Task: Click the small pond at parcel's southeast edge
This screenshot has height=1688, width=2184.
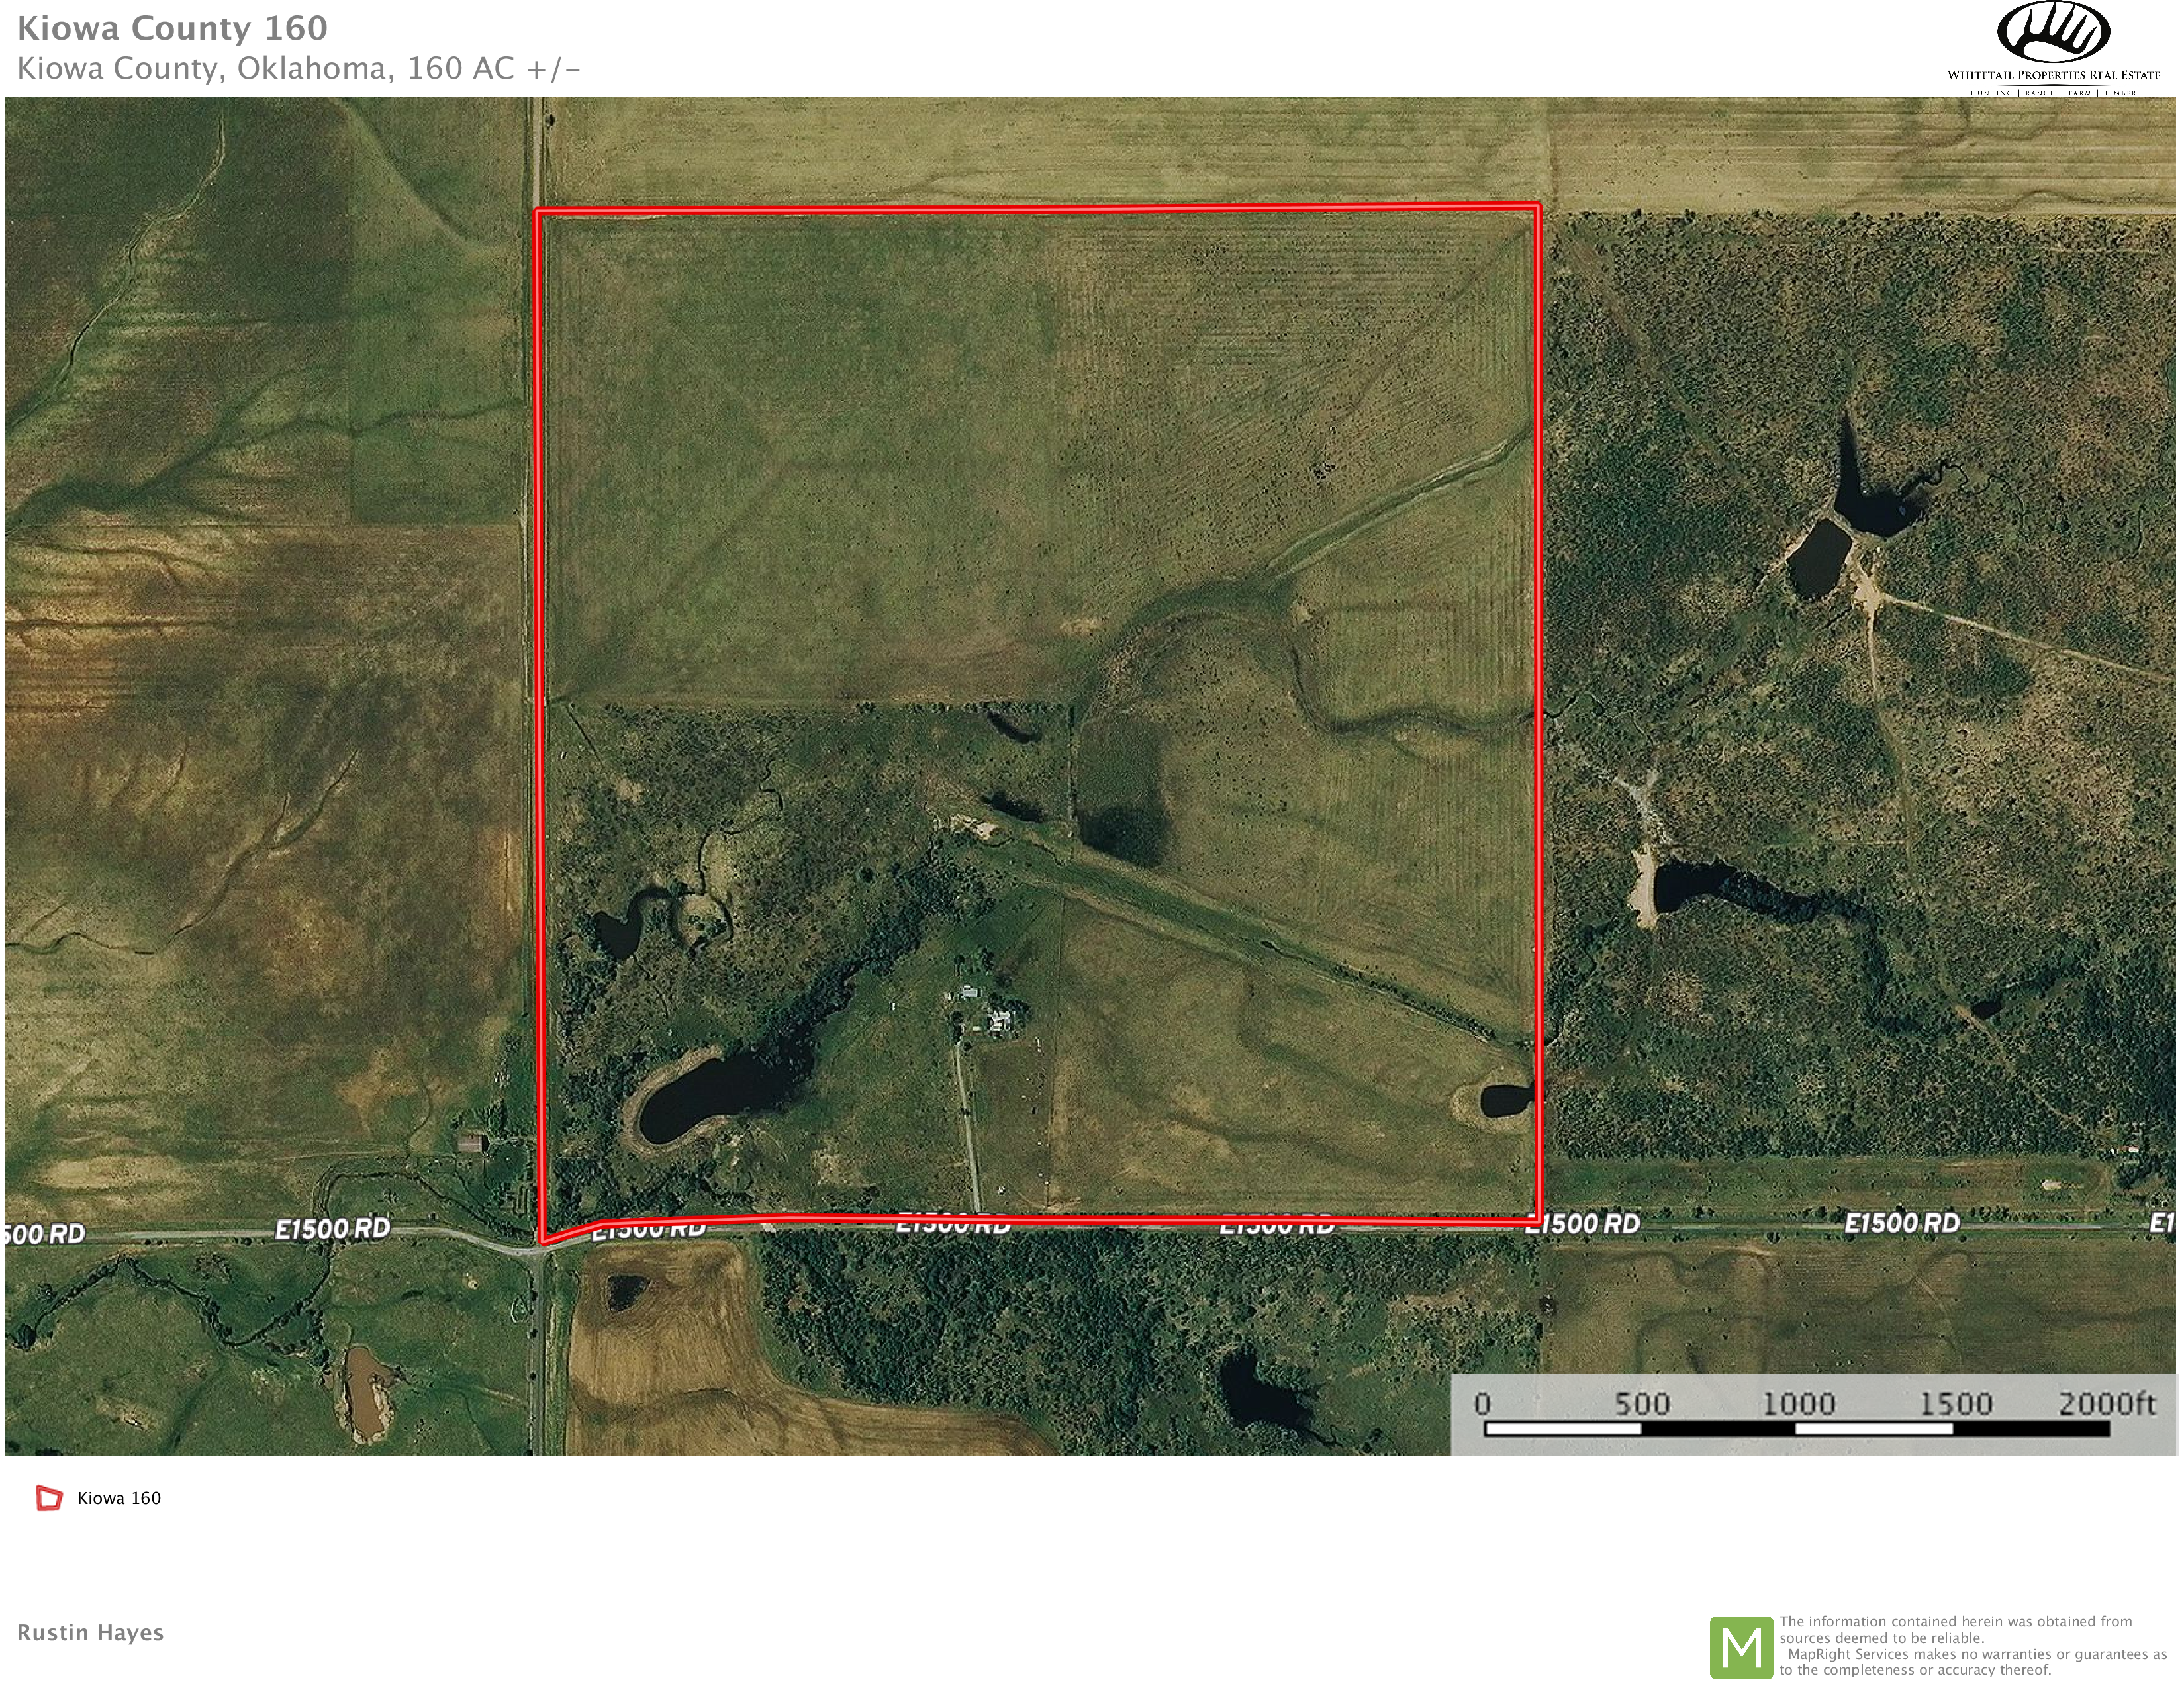Action: [x=1503, y=1100]
